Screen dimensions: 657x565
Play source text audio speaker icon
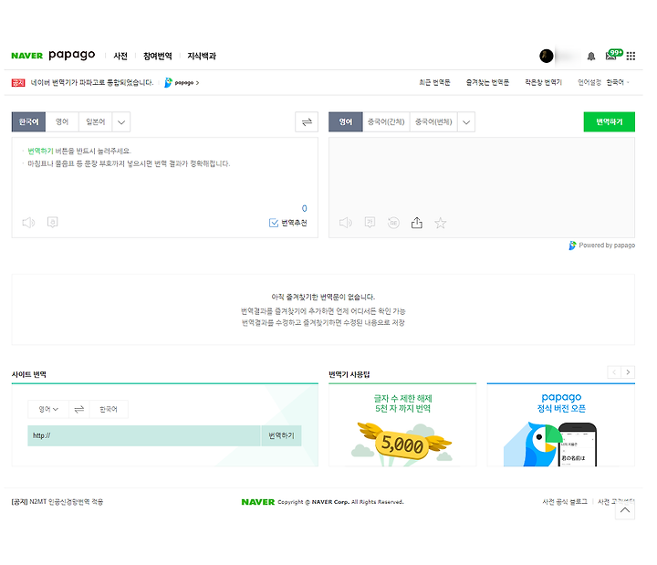(28, 222)
